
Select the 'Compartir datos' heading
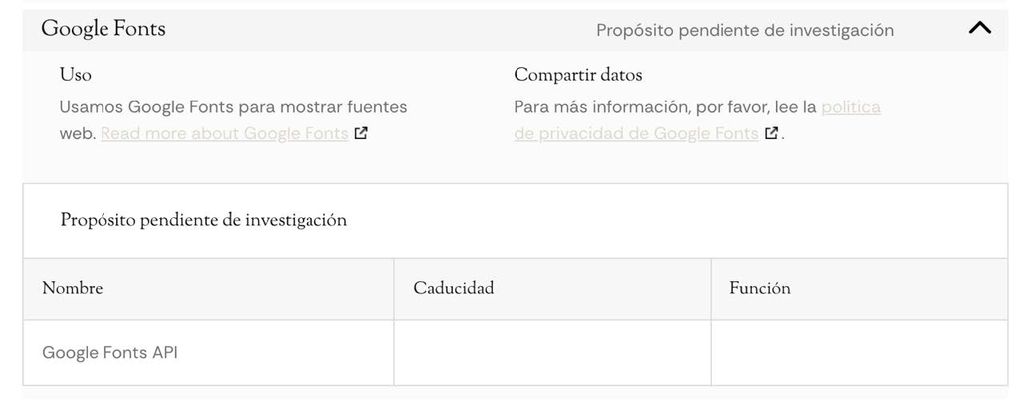point(578,75)
